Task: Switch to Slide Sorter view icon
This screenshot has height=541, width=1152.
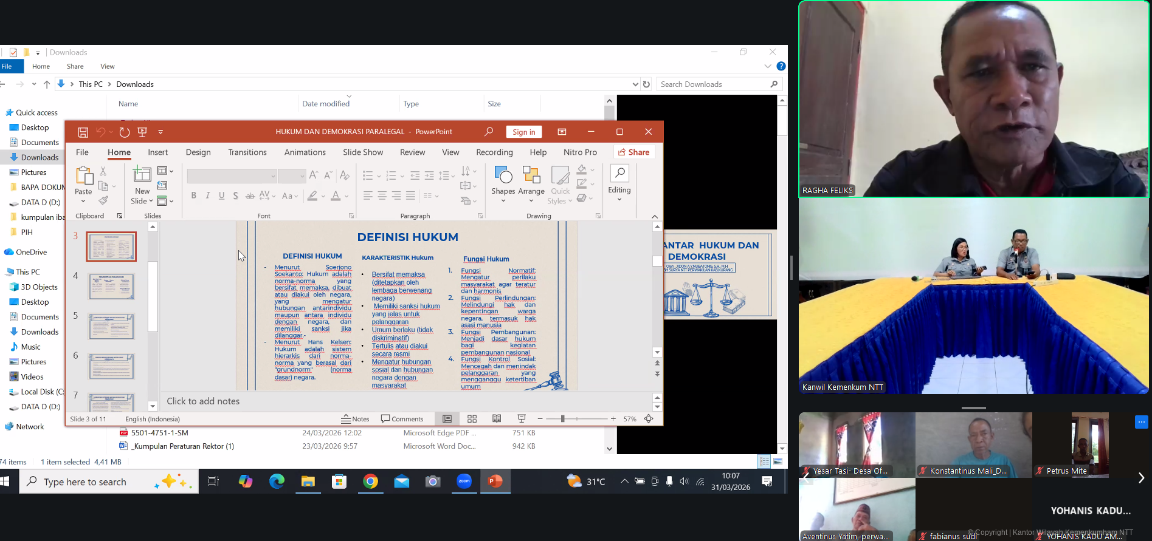Action: (x=472, y=419)
